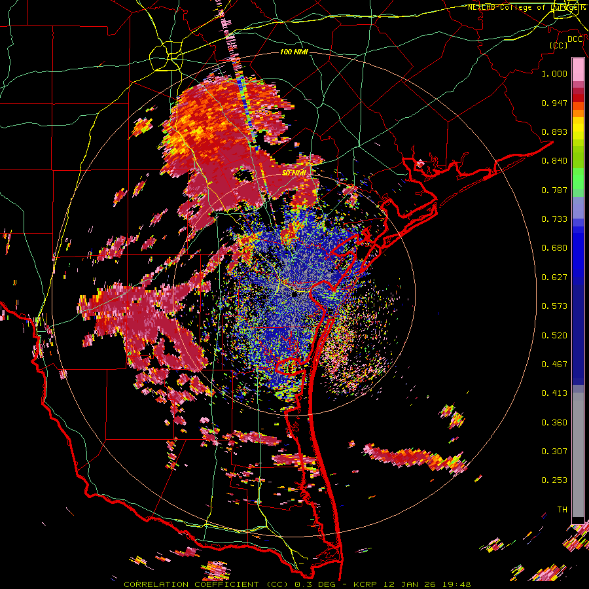
Task: Click the 100 NMI range ring label
Action: [294, 52]
